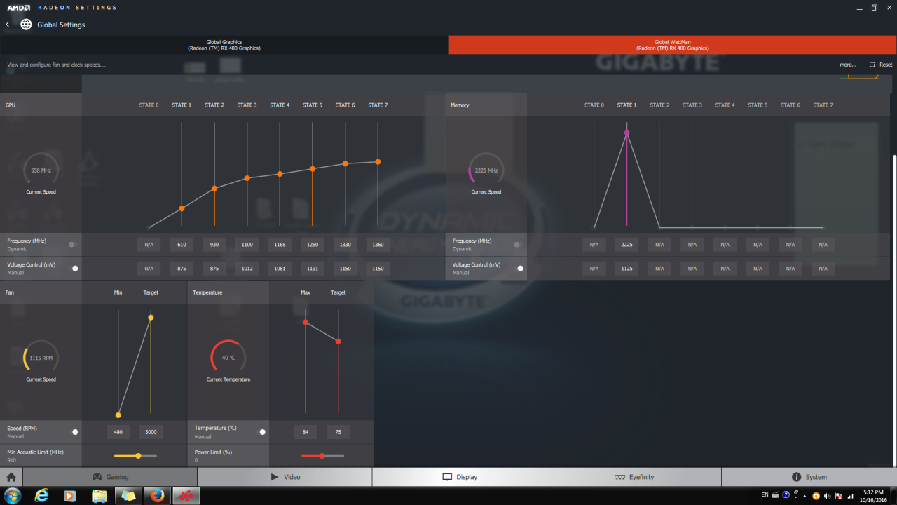Screen dimensions: 897x505
Task: Select the Temperature Max point
Action: [306, 322]
